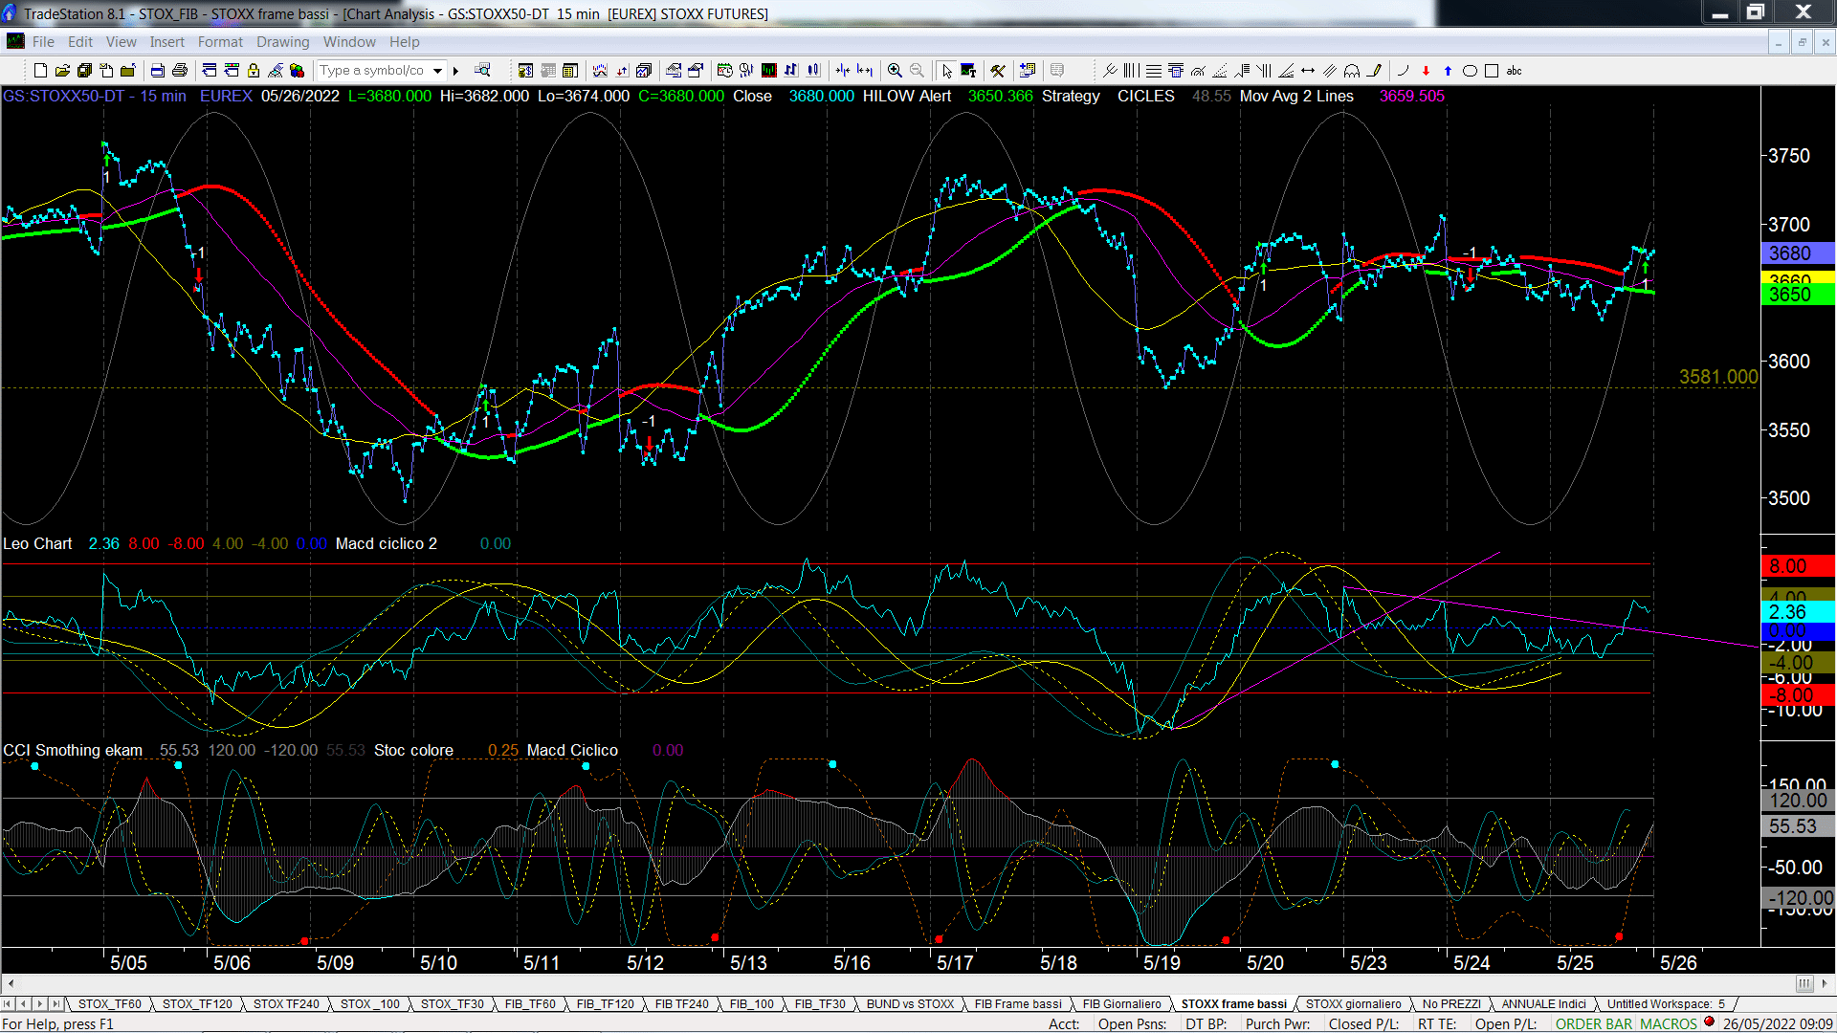This screenshot has width=1837, height=1033.
Task: Click first-tab scroll arrow at bottom left
Action: click(8, 1004)
